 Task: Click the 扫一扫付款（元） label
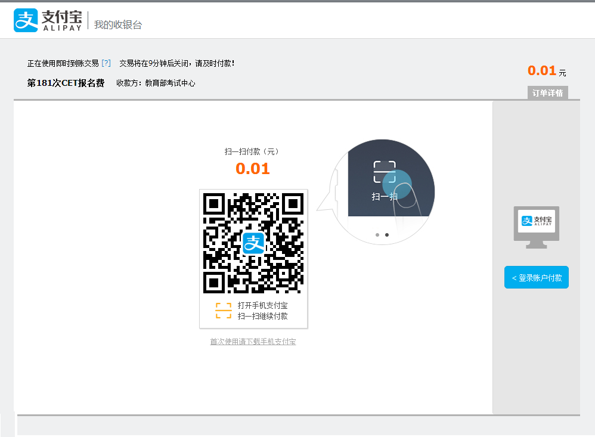[252, 152]
